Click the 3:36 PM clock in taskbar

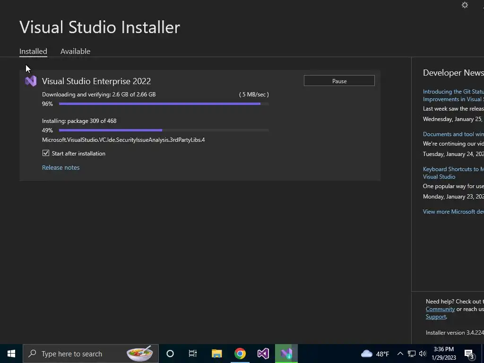click(443, 349)
